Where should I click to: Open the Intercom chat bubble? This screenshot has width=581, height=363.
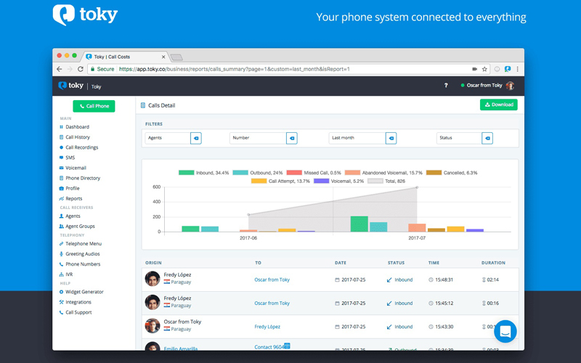(x=505, y=332)
